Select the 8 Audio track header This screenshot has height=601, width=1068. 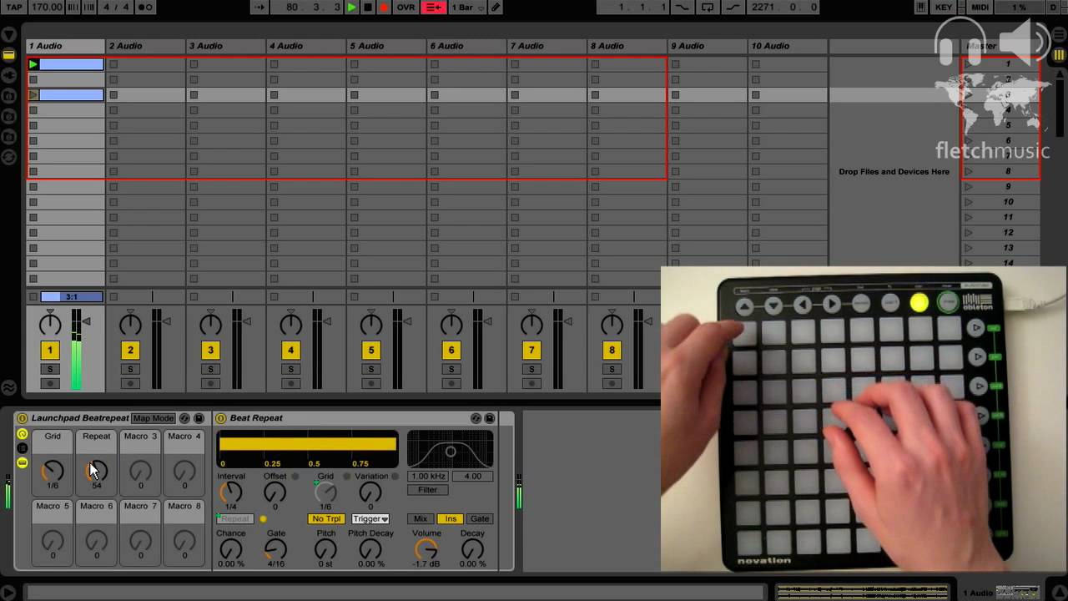click(x=627, y=46)
